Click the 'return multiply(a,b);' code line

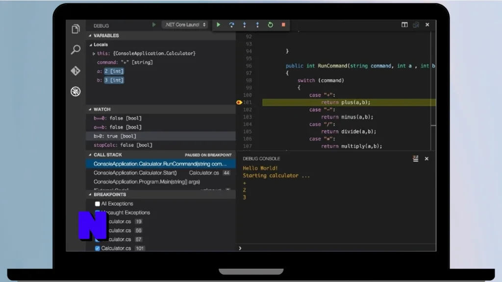pos(351,146)
